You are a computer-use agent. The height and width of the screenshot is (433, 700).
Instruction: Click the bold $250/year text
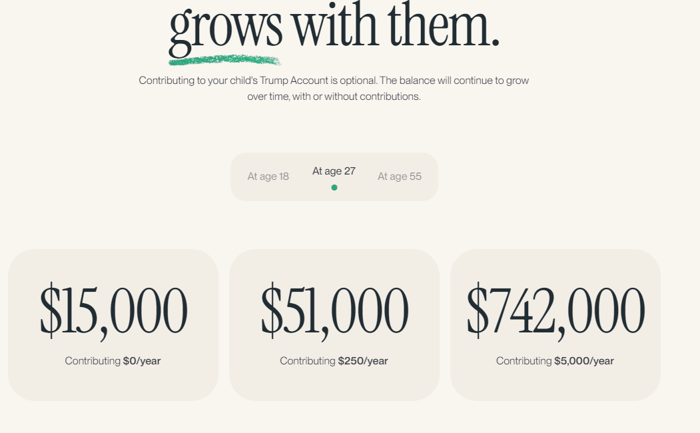[363, 361]
